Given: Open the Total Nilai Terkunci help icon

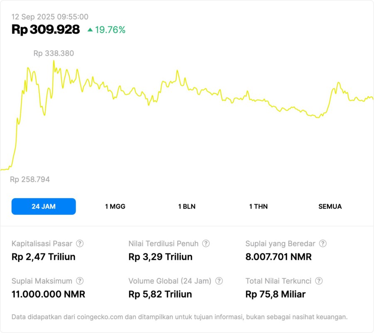Looking at the screenshot, I should pyautogui.click(x=319, y=281).
